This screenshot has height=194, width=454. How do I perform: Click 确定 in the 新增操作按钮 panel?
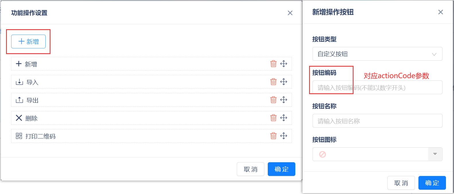coord(432,183)
